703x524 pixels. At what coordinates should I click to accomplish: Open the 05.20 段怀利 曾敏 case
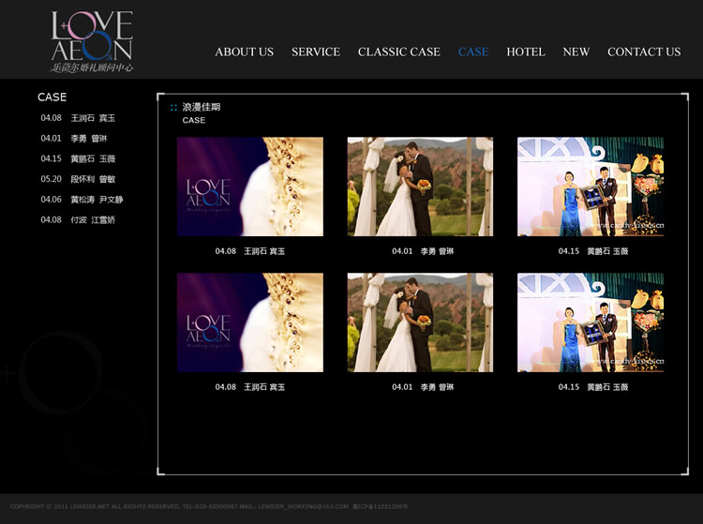(78, 179)
